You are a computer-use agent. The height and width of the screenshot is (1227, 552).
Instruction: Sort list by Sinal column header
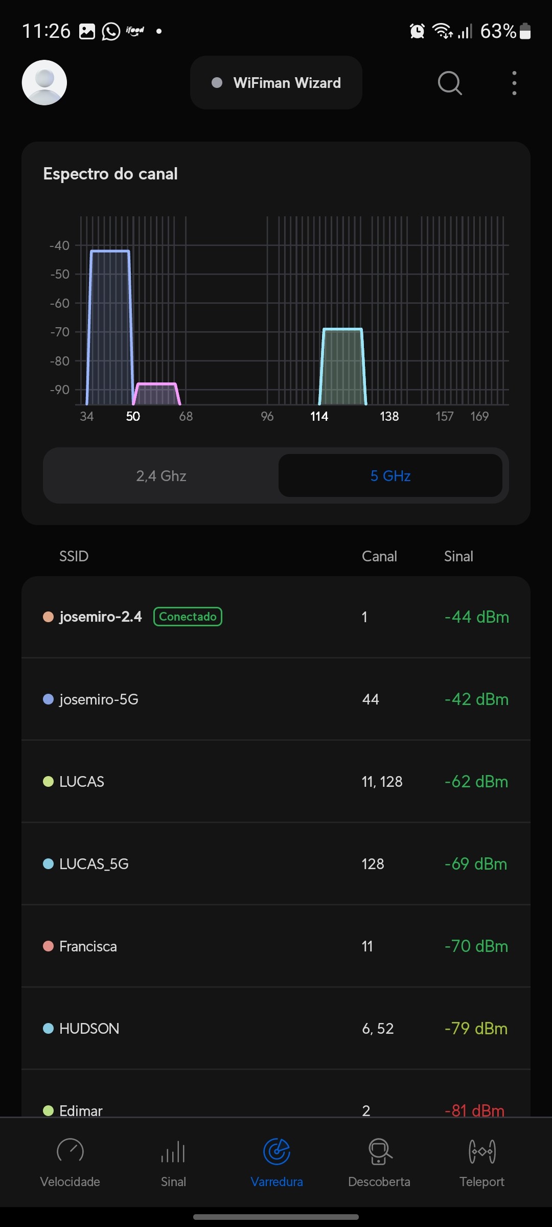(458, 556)
